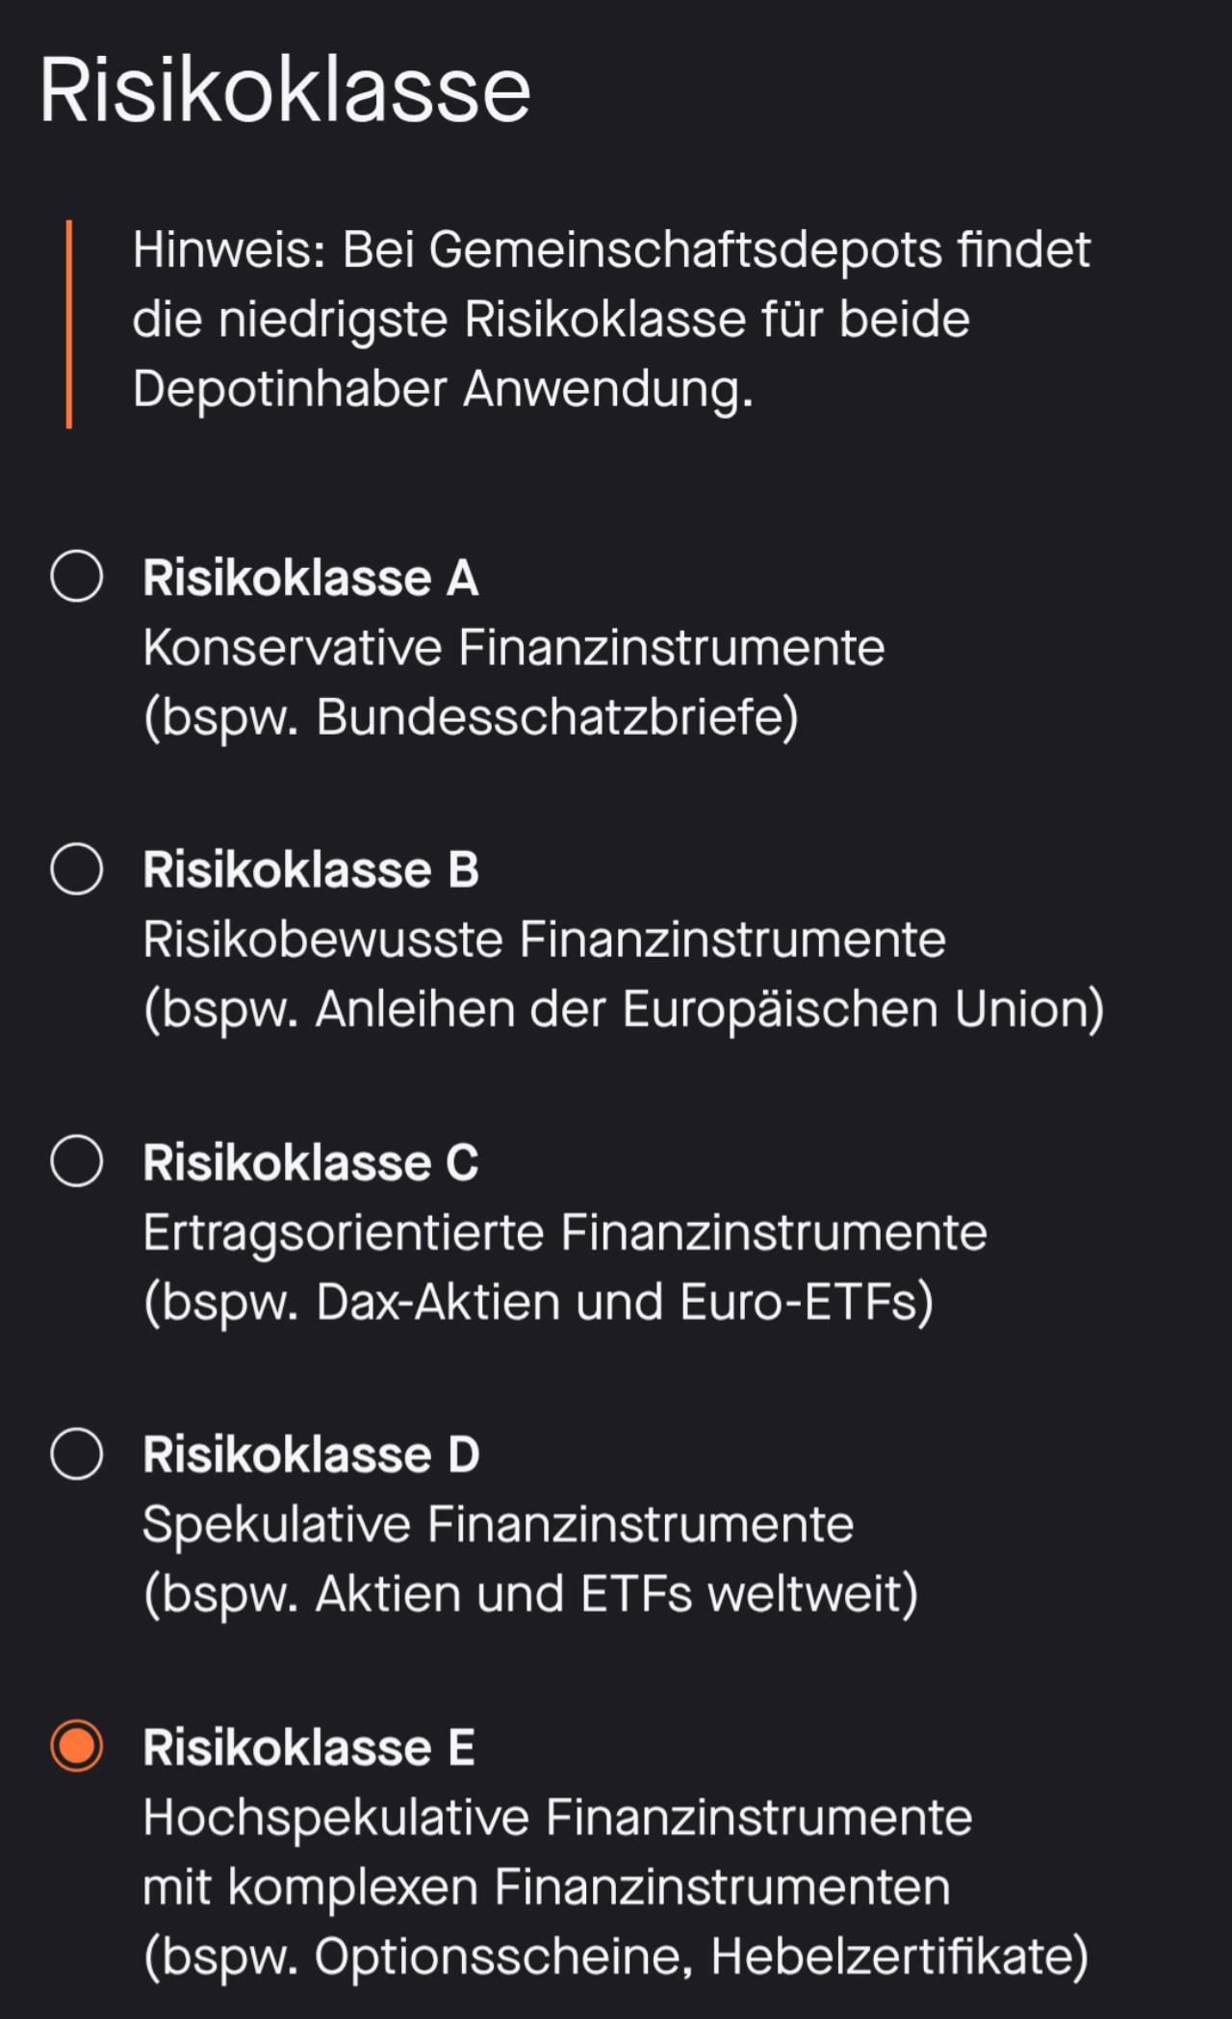Click the bold 'Risikoklasse C' label
This screenshot has width=1232, height=2019.
coord(310,1162)
